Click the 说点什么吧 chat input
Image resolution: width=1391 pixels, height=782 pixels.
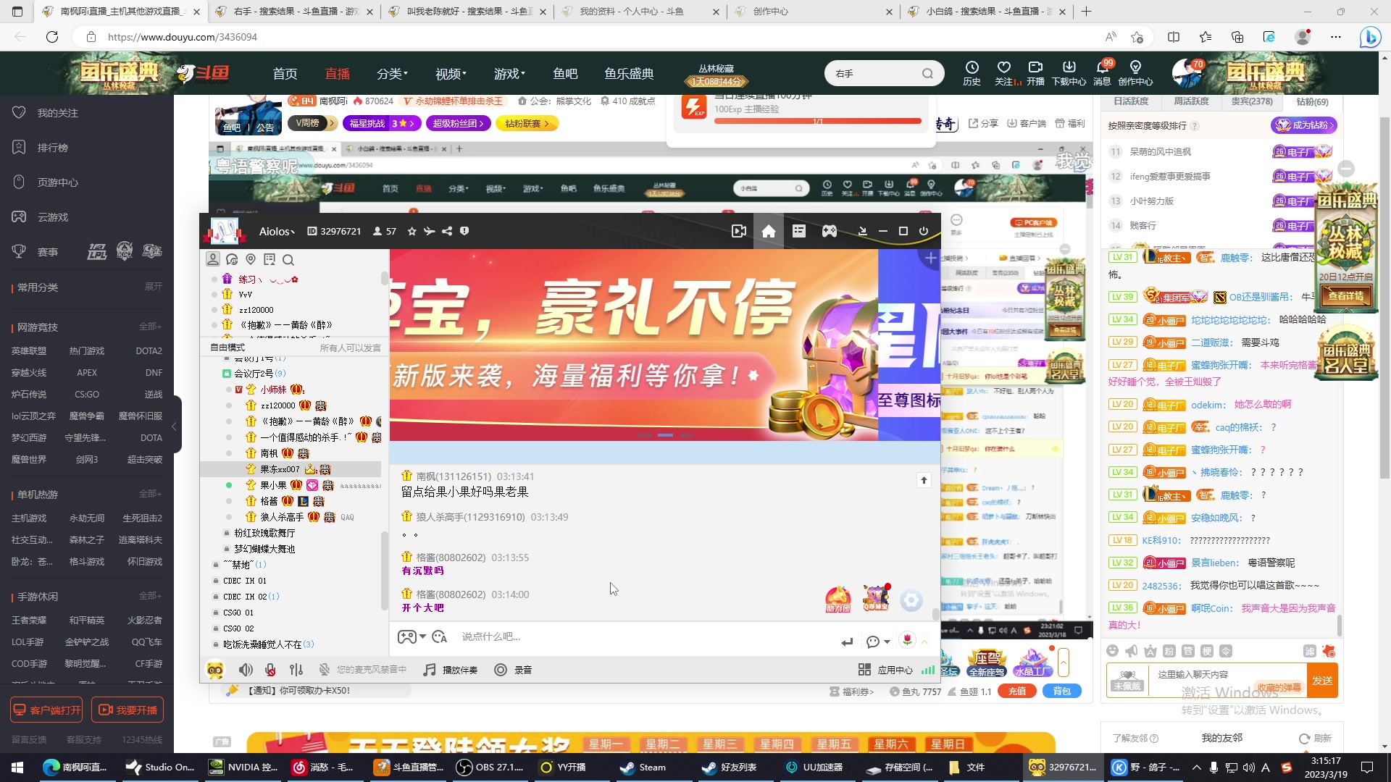click(x=645, y=636)
